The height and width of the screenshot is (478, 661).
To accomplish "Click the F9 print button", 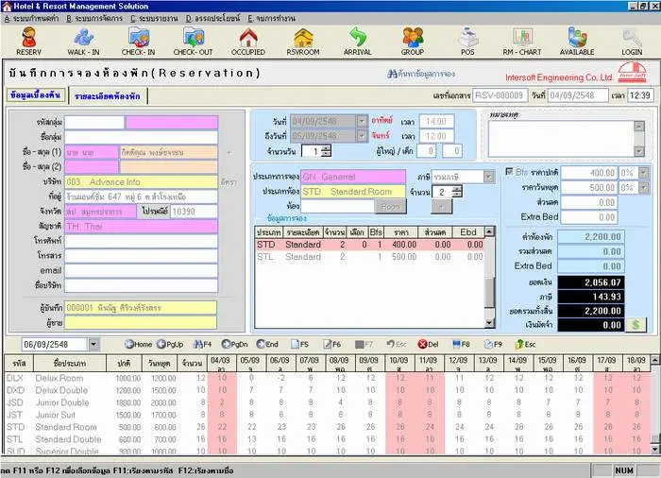I will (x=493, y=344).
